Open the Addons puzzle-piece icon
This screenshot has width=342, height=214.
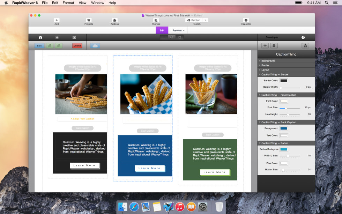click(x=115, y=20)
